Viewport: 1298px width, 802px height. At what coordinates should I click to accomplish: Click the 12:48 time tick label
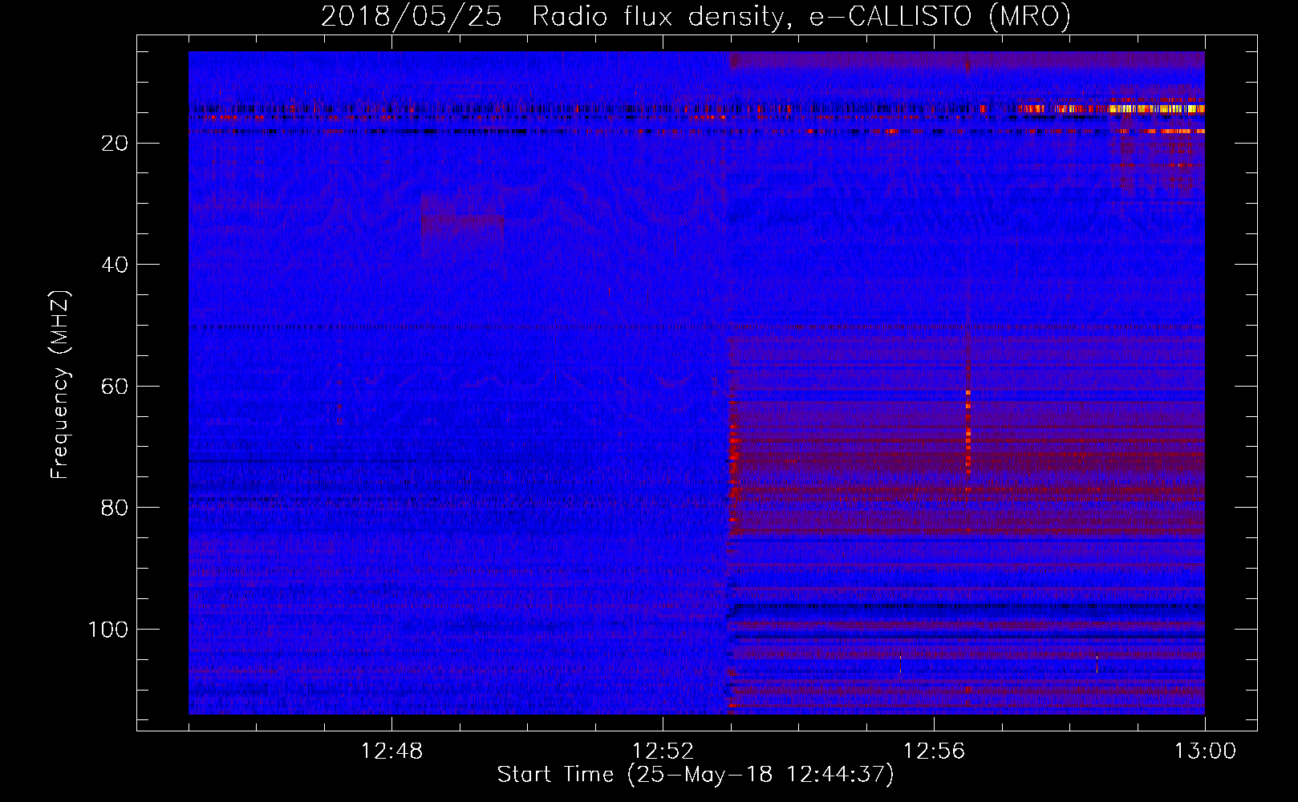point(392,751)
